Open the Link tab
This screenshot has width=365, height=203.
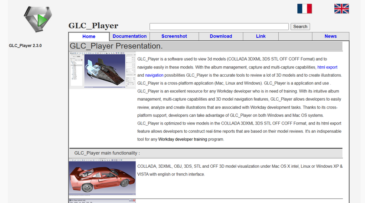[261, 36]
